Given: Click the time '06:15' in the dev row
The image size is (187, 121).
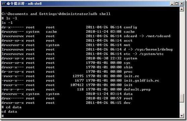Looking at the screenshot, I should click(x=116, y=103).
